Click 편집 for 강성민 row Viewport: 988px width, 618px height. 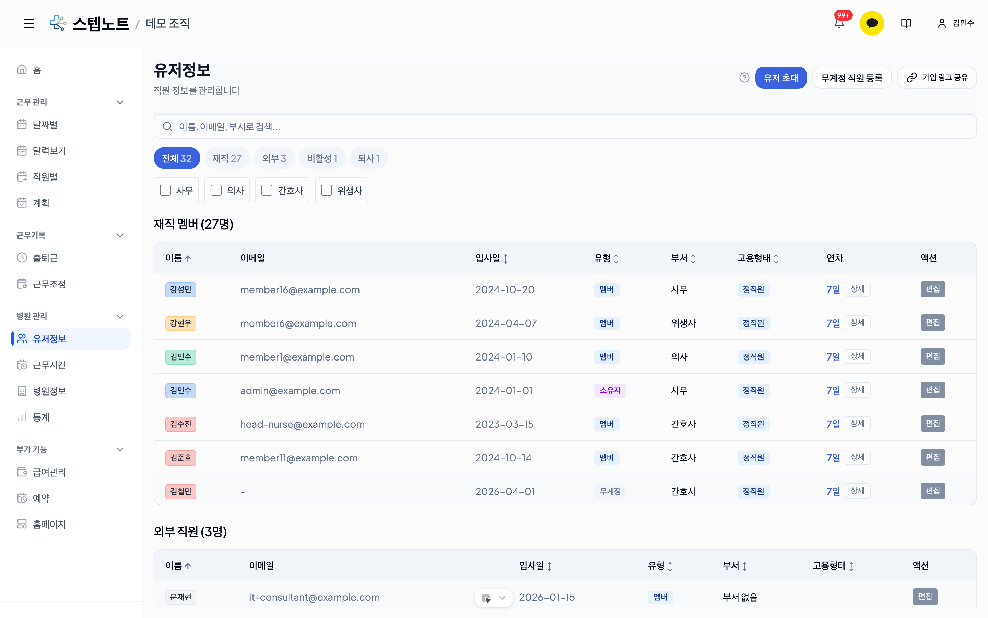point(933,289)
